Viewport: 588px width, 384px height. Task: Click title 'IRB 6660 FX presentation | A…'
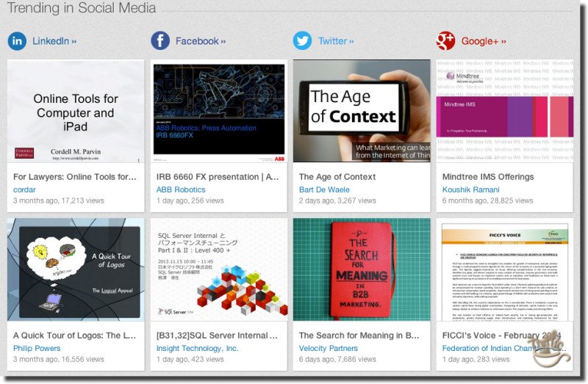[x=218, y=177]
